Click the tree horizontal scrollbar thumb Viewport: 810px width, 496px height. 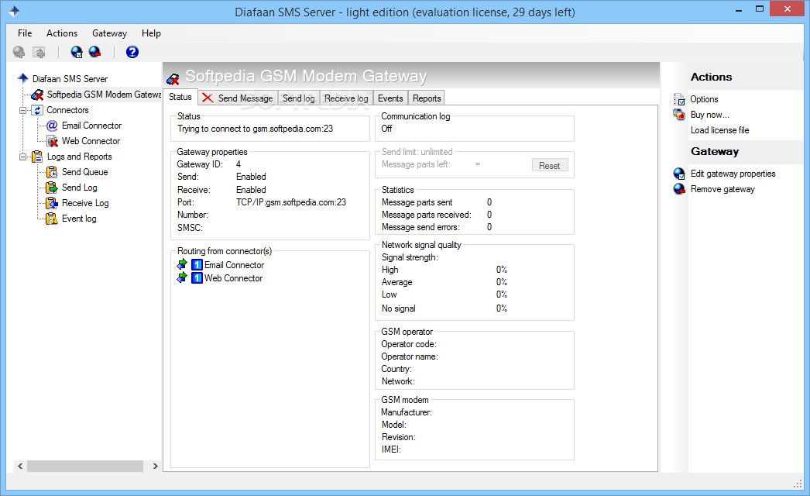tap(85, 466)
